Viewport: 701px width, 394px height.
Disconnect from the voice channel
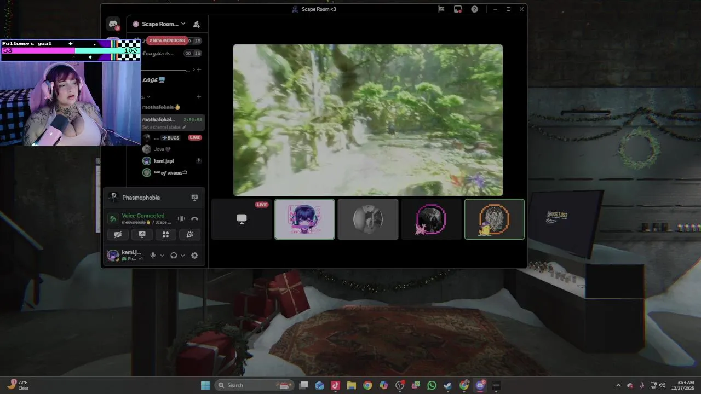(x=194, y=218)
